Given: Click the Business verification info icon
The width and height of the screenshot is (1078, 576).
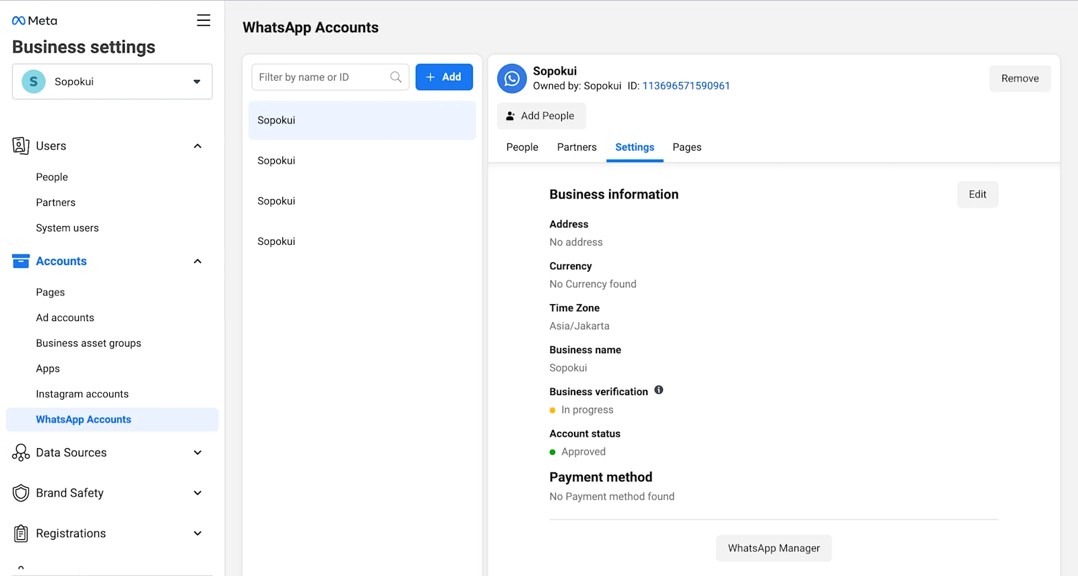Looking at the screenshot, I should (x=659, y=390).
